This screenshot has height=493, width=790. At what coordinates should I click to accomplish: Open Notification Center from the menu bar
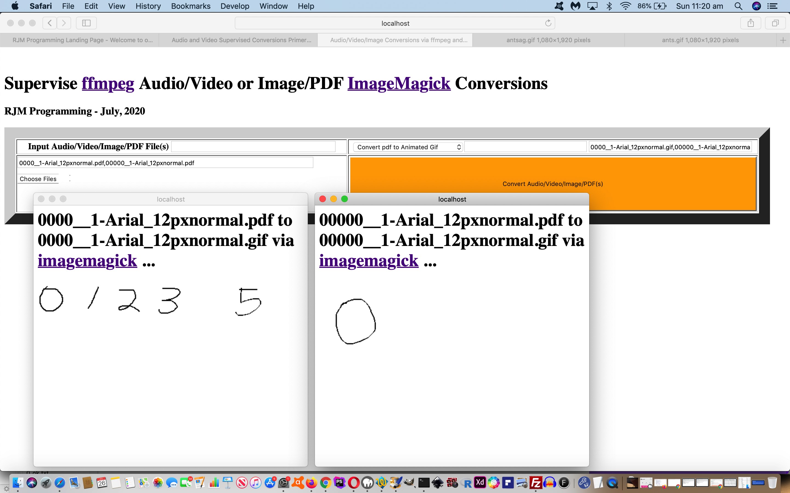pyautogui.click(x=772, y=6)
